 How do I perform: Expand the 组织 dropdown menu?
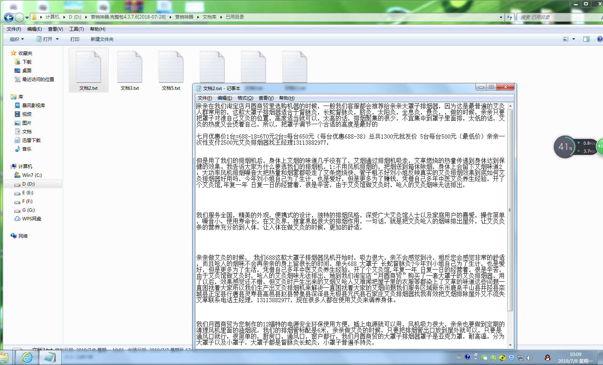click(17, 39)
